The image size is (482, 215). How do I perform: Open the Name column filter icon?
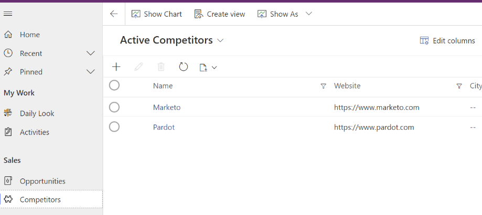pos(324,86)
